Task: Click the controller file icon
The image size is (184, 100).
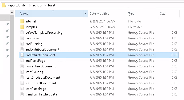Action: coord(22,38)
